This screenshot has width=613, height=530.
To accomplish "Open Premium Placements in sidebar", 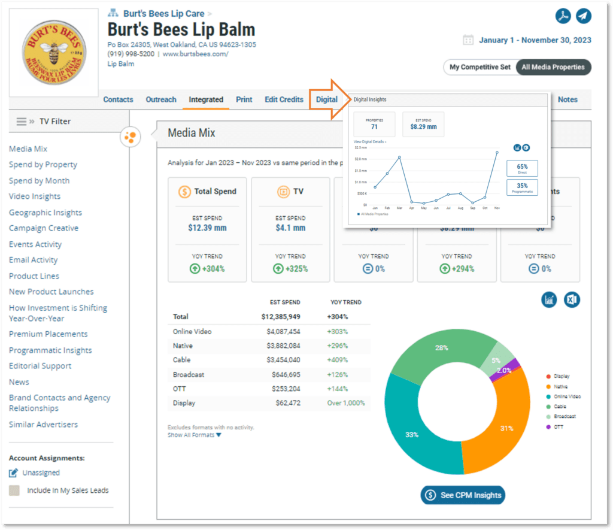I will (x=48, y=334).
